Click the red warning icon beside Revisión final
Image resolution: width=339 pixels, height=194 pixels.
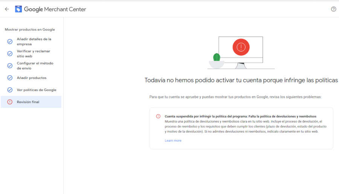[x=10, y=102]
